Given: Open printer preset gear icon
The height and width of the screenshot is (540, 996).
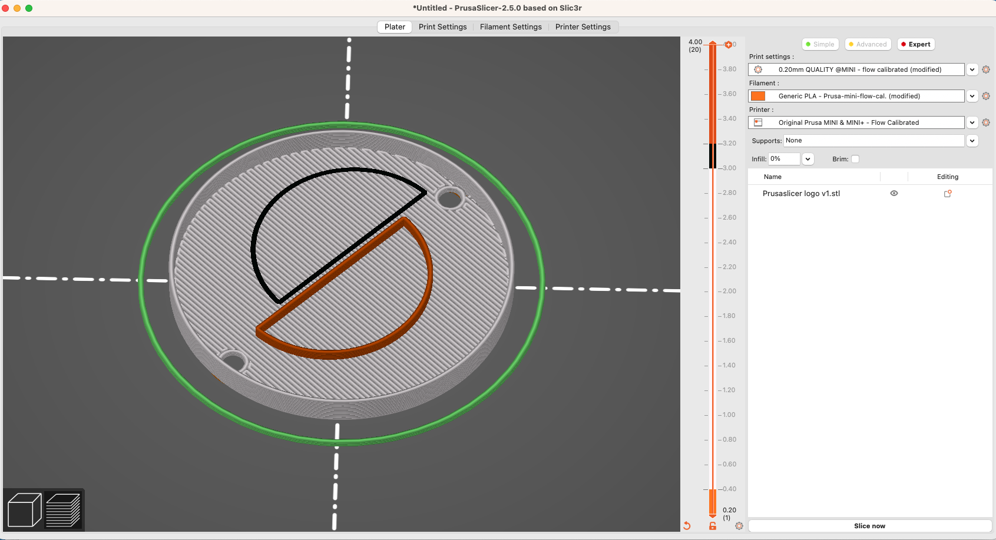Looking at the screenshot, I should point(986,122).
